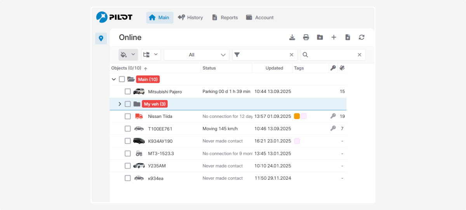Click the key icon in Nissan Tiida row
The height and width of the screenshot is (210, 466).
click(x=333, y=116)
